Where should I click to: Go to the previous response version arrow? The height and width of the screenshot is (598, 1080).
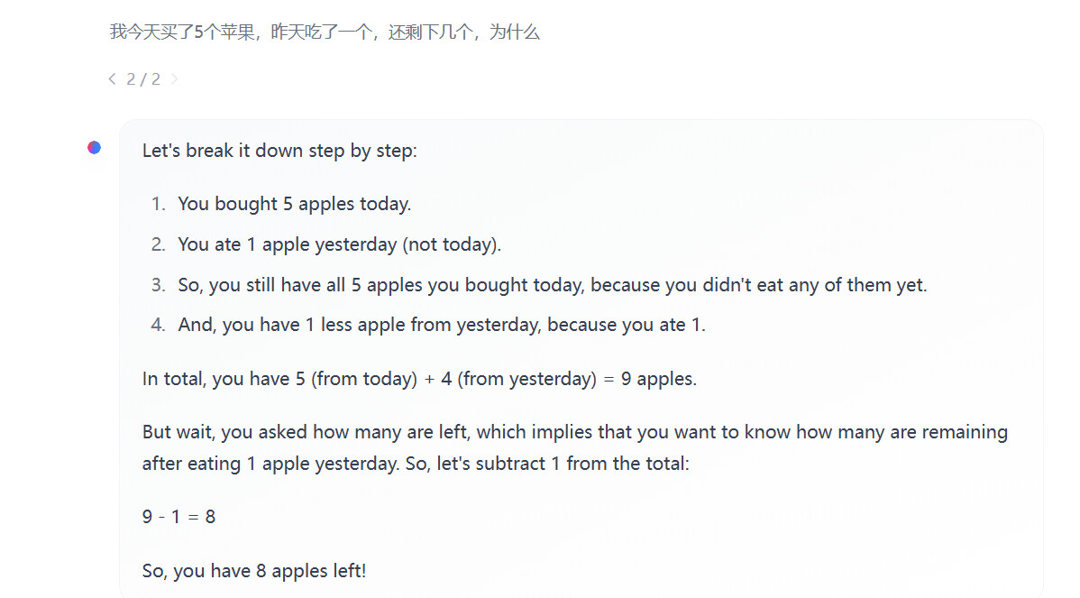113,79
